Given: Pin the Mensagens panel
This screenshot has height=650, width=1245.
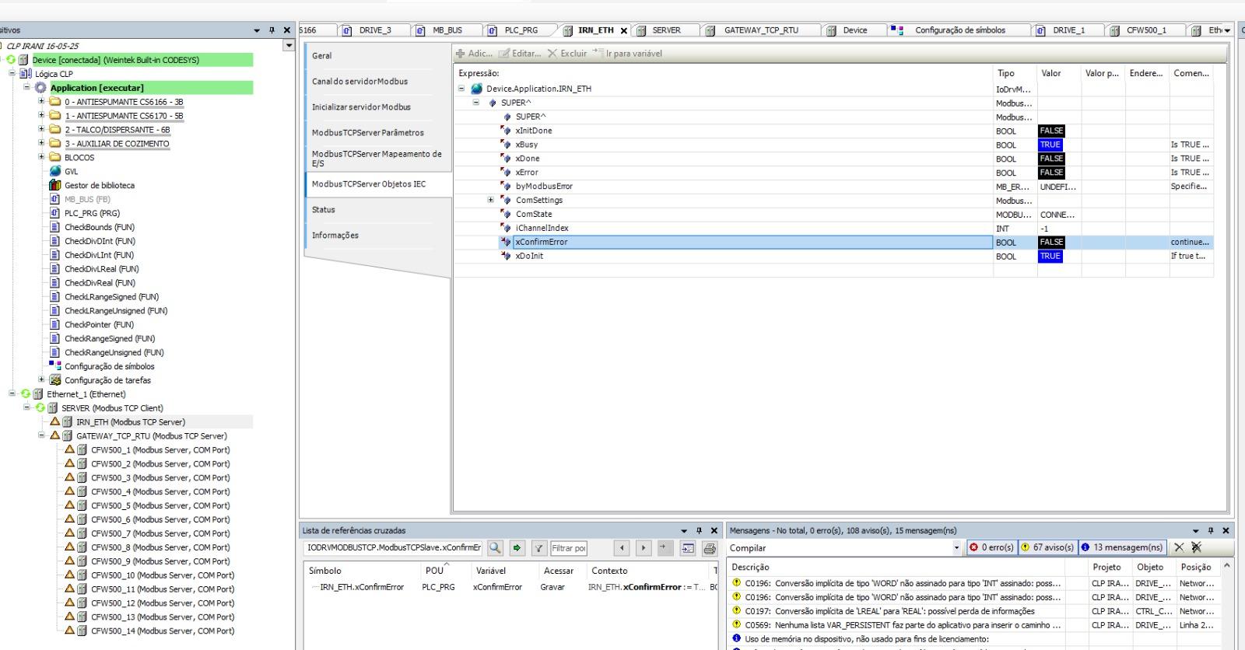Looking at the screenshot, I should pyautogui.click(x=1211, y=531).
